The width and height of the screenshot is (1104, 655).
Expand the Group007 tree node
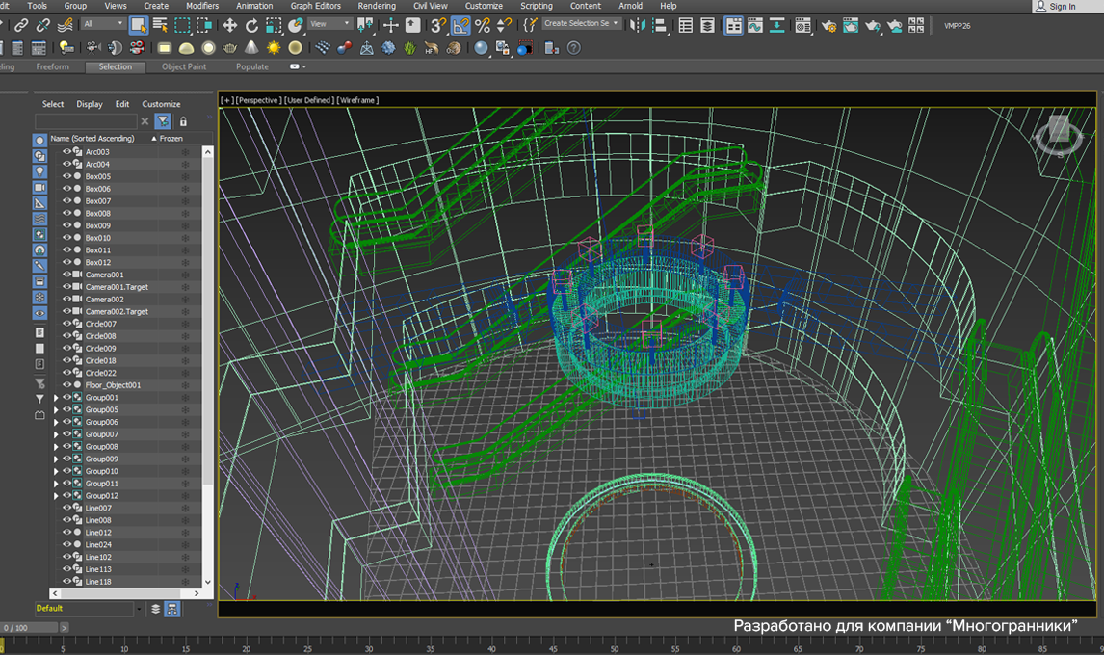tap(56, 434)
